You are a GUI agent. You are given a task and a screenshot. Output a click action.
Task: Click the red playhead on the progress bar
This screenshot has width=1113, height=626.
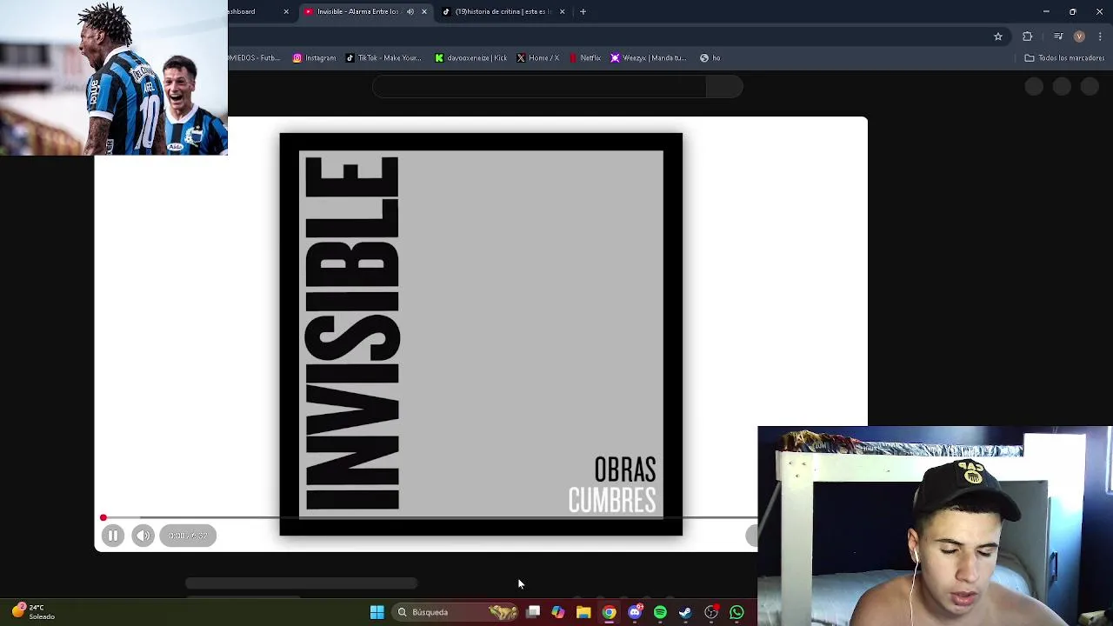pos(103,518)
